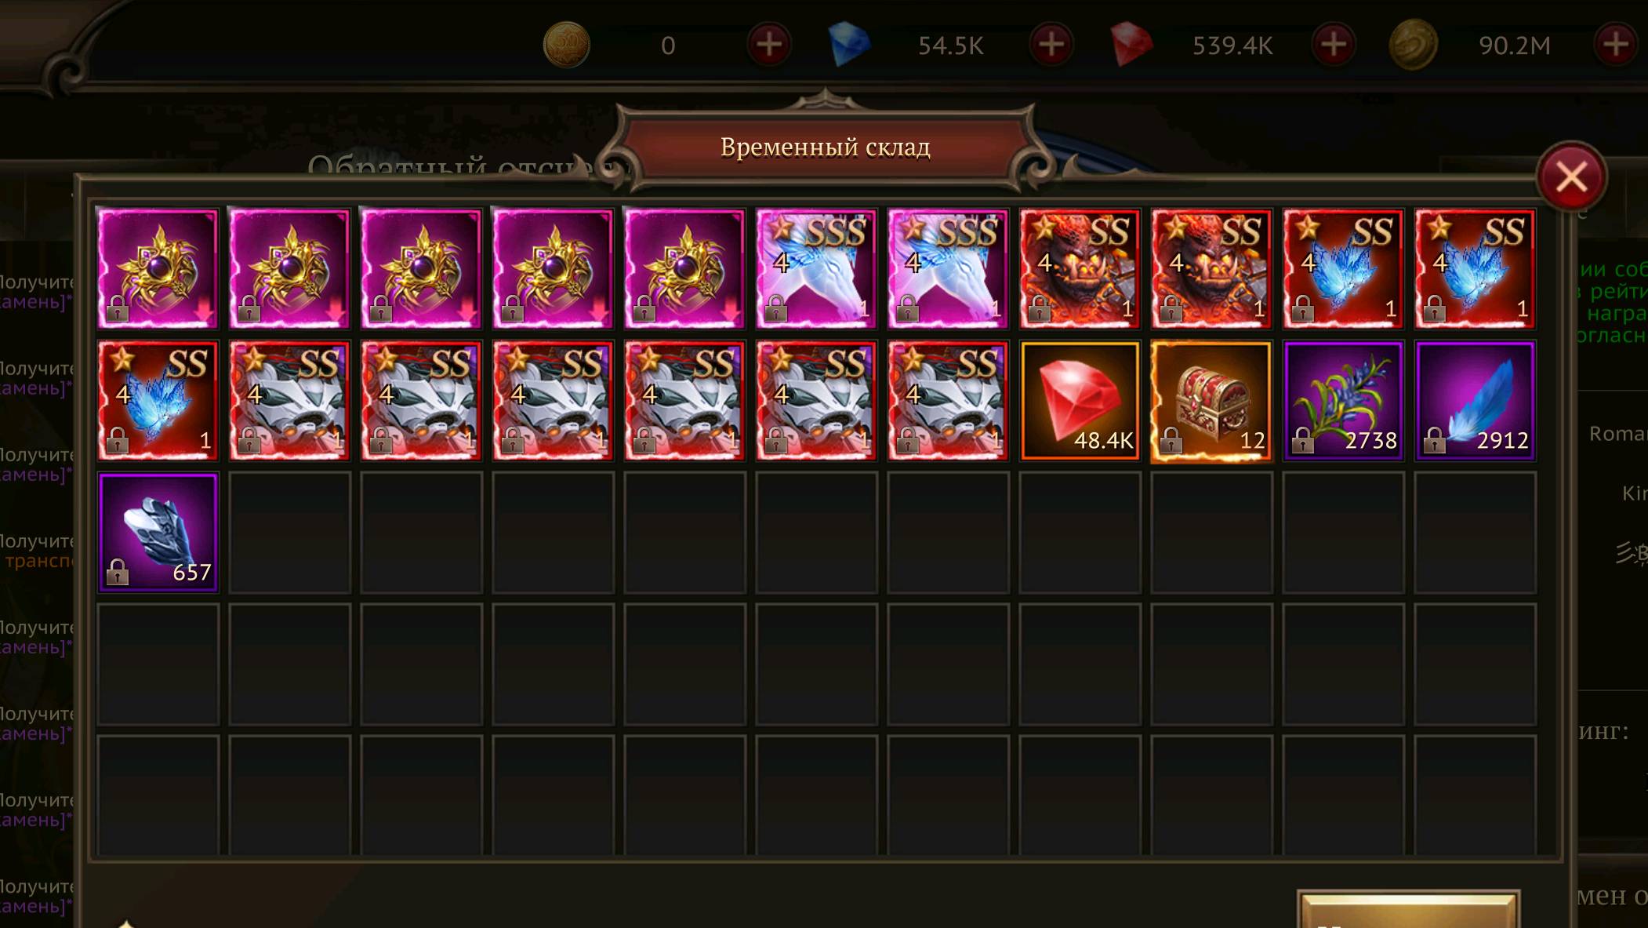
Task: Select the first SS red demon card
Action: 1080,269
